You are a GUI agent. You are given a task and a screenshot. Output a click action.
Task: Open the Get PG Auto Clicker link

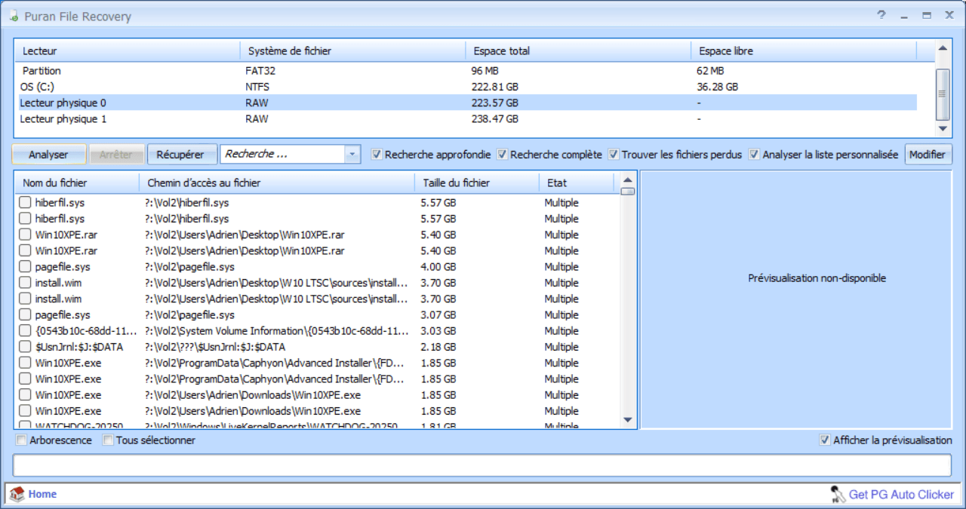coord(902,495)
